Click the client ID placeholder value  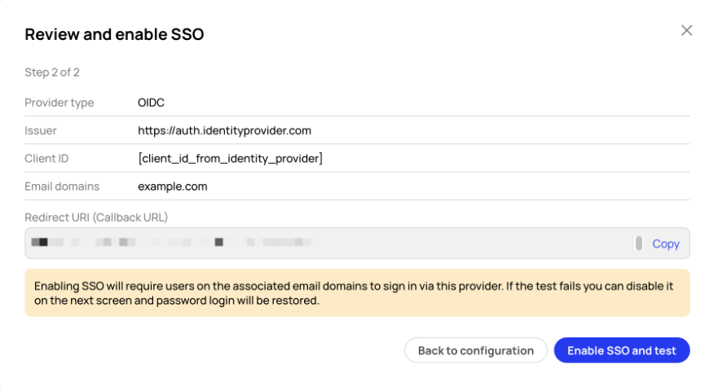(x=230, y=159)
